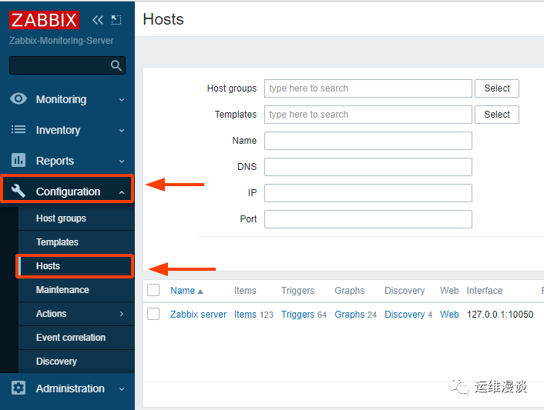Screen dimensions: 544x410
Task: Open the Inventory menu
Action: tap(67, 130)
